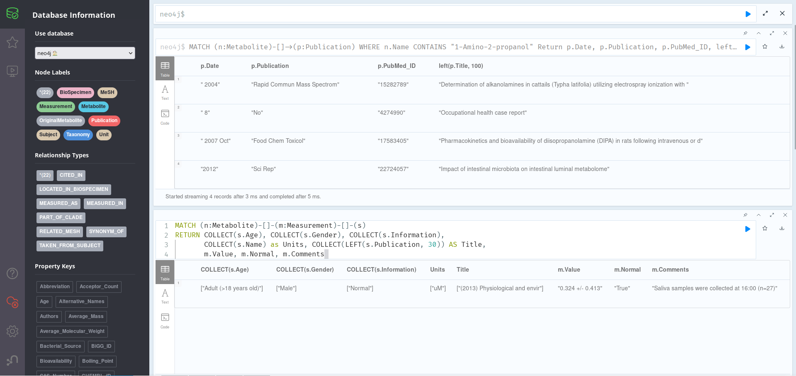The height and width of the screenshot is (376, 796).
Task: Click the Measurement Cypher query editor text
Action: [455, 240]
